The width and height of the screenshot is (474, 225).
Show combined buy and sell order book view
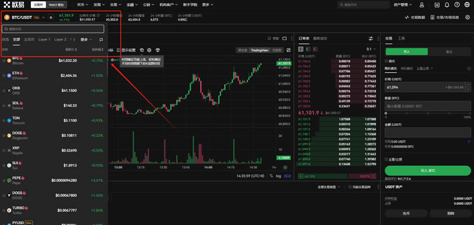coord(301,49)
